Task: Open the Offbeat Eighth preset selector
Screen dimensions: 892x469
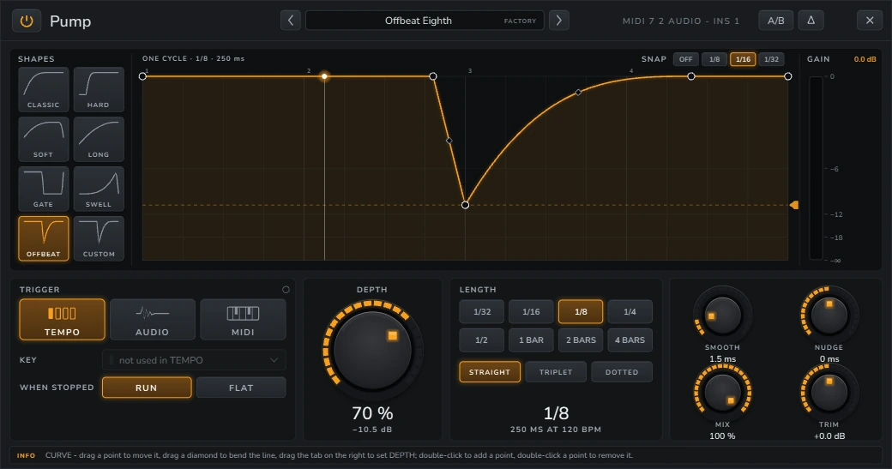Action: [x=425, y=21]
